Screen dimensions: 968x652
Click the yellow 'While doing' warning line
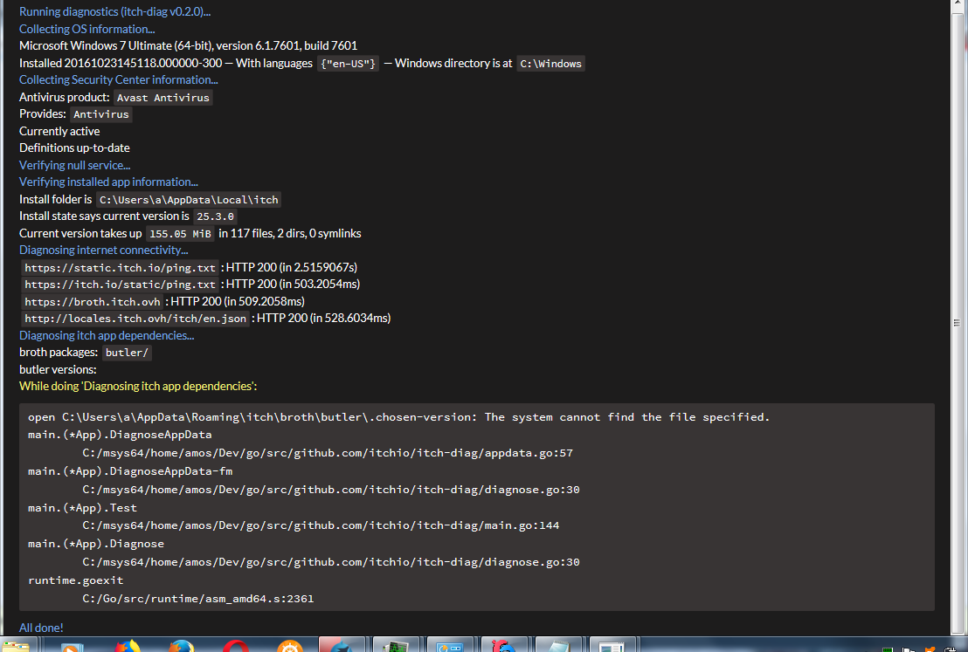pos(138,386)
